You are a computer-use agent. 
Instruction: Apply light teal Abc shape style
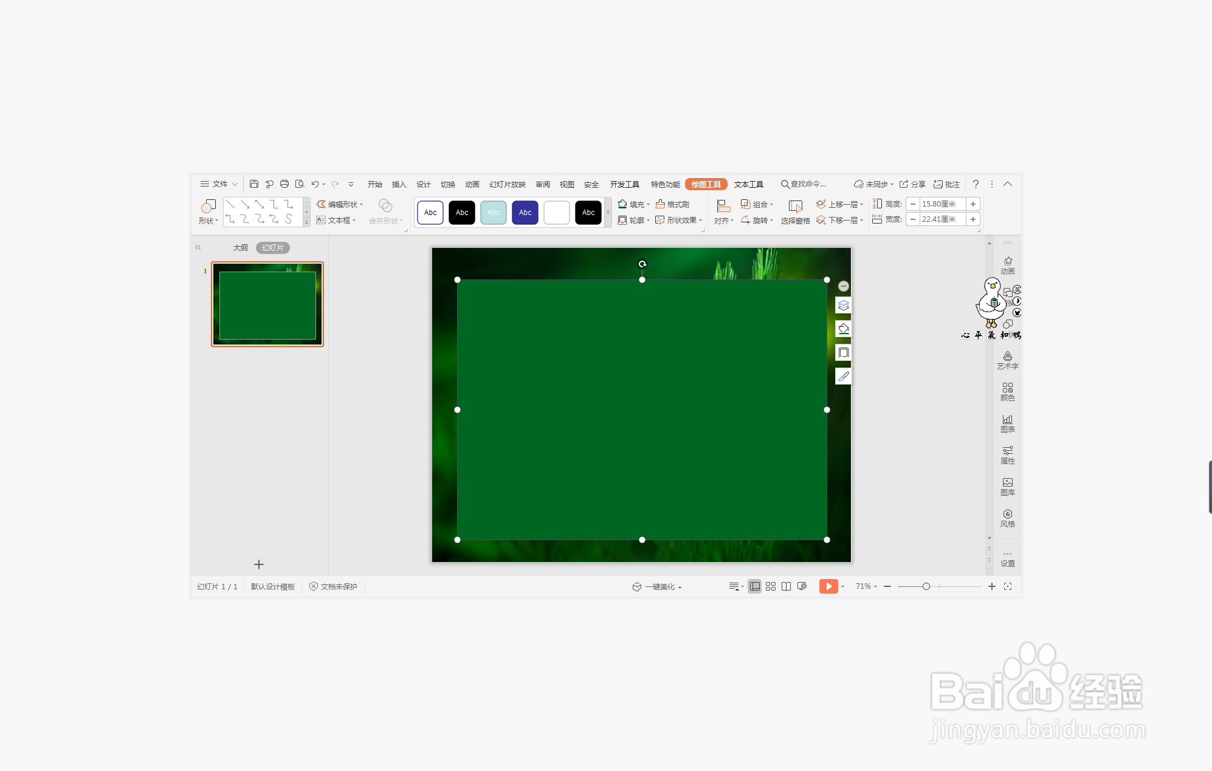click(494, 213)
